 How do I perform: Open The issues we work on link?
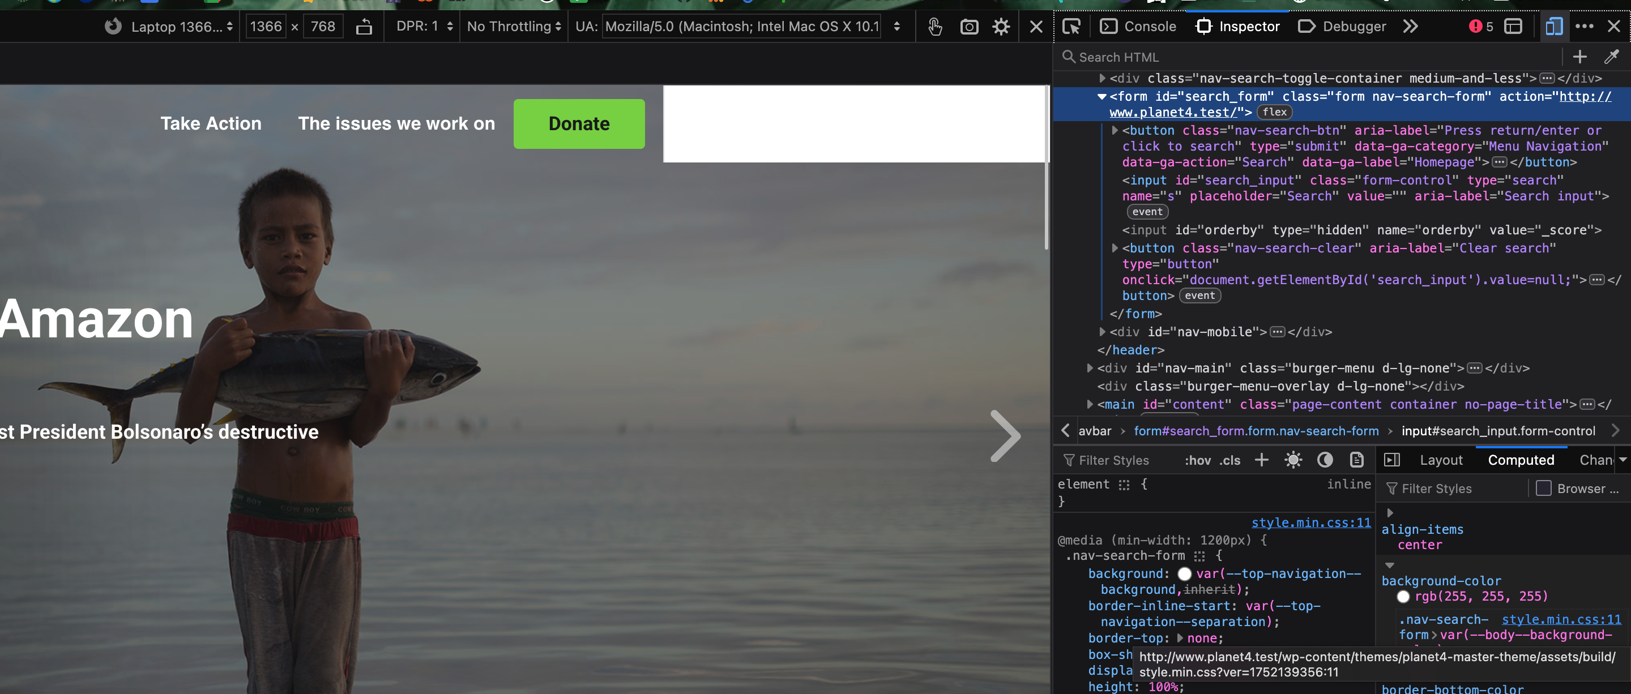(x=396, y=123)
